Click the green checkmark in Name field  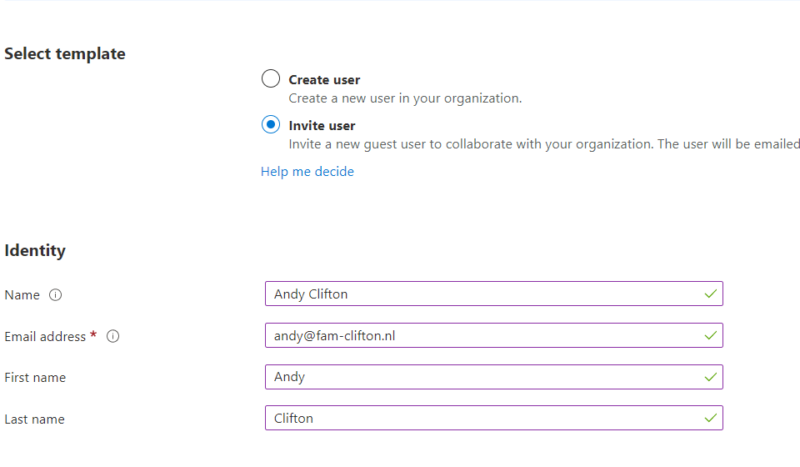click(710, 294)
